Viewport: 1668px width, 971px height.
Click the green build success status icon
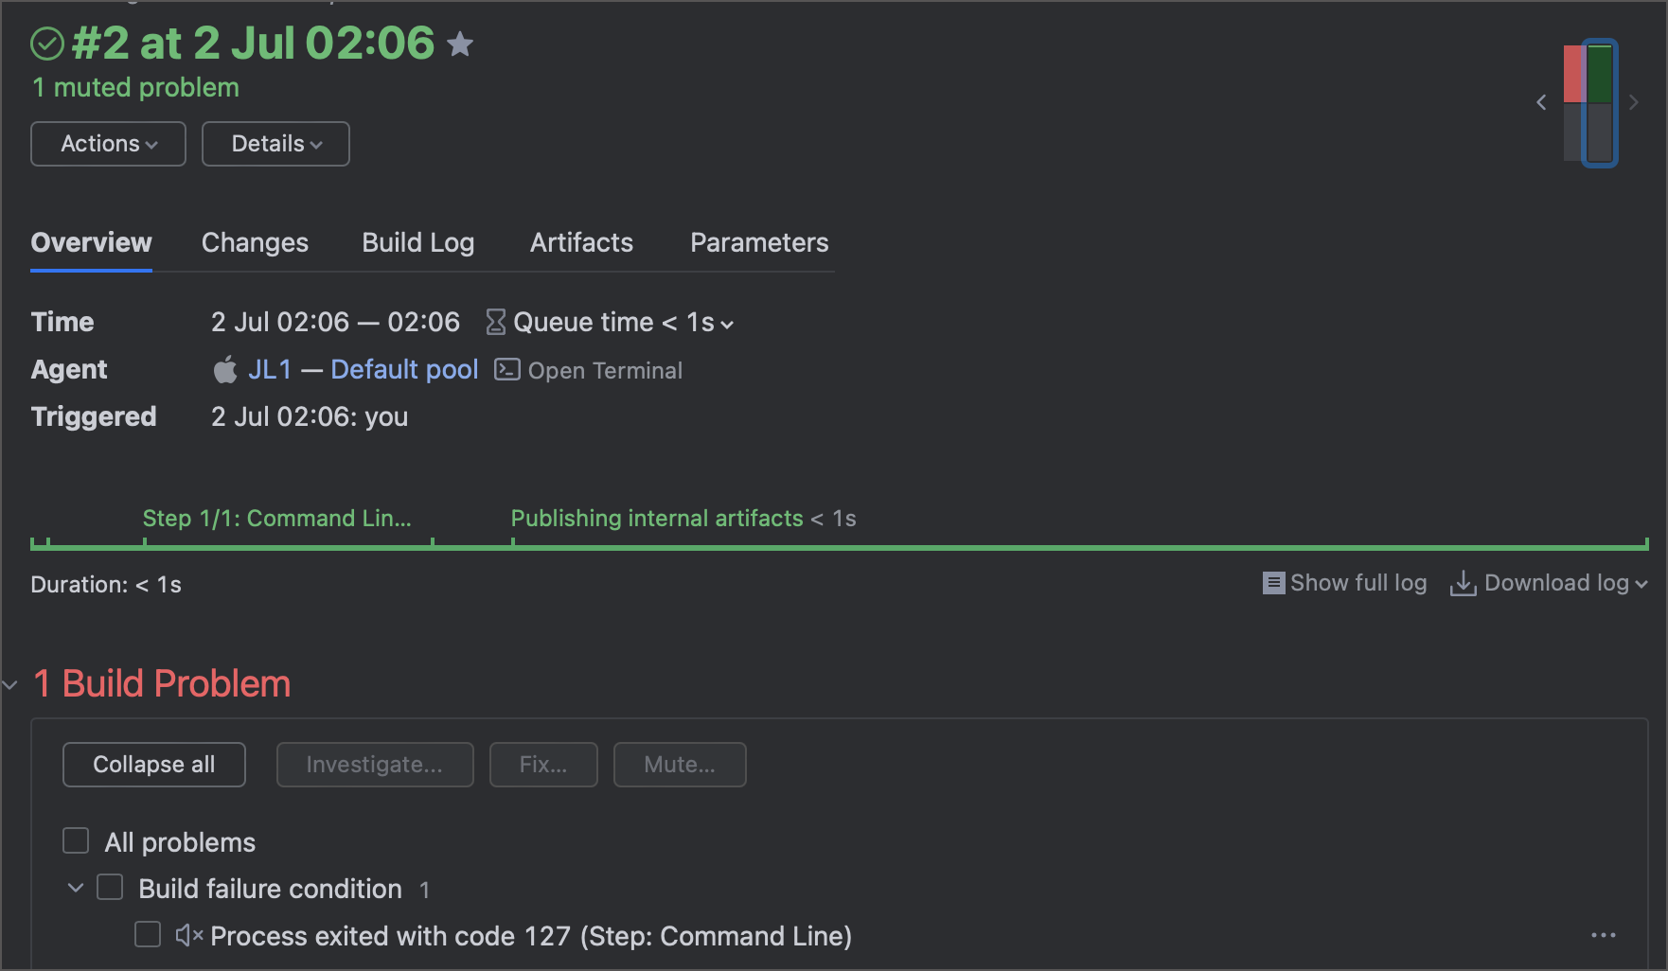click(47, 44)
